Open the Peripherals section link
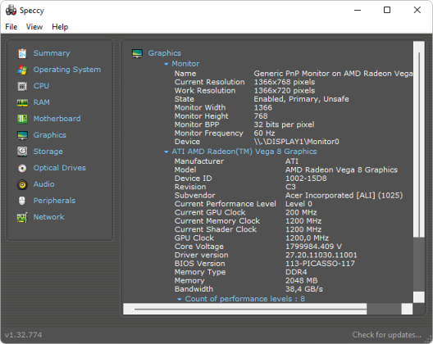 (x=54, y=201)
